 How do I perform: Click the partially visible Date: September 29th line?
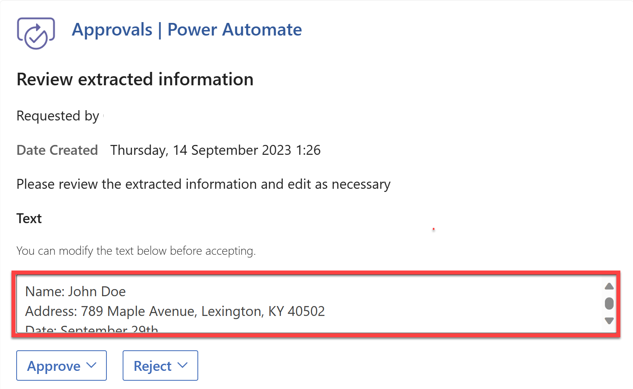[92, 329]
